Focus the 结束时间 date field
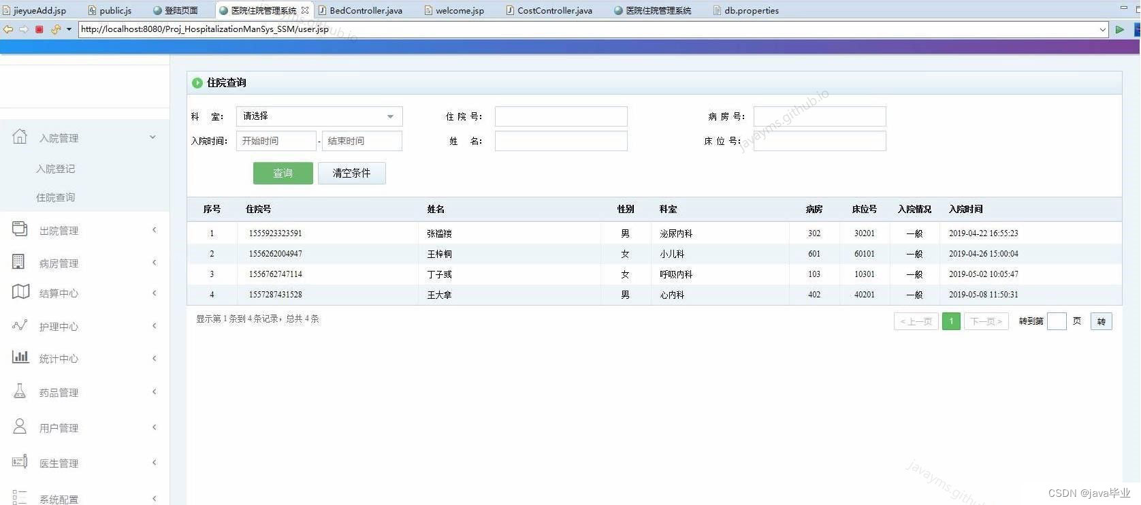Viewport: 1141px width, 505px height. click(362, 141)
